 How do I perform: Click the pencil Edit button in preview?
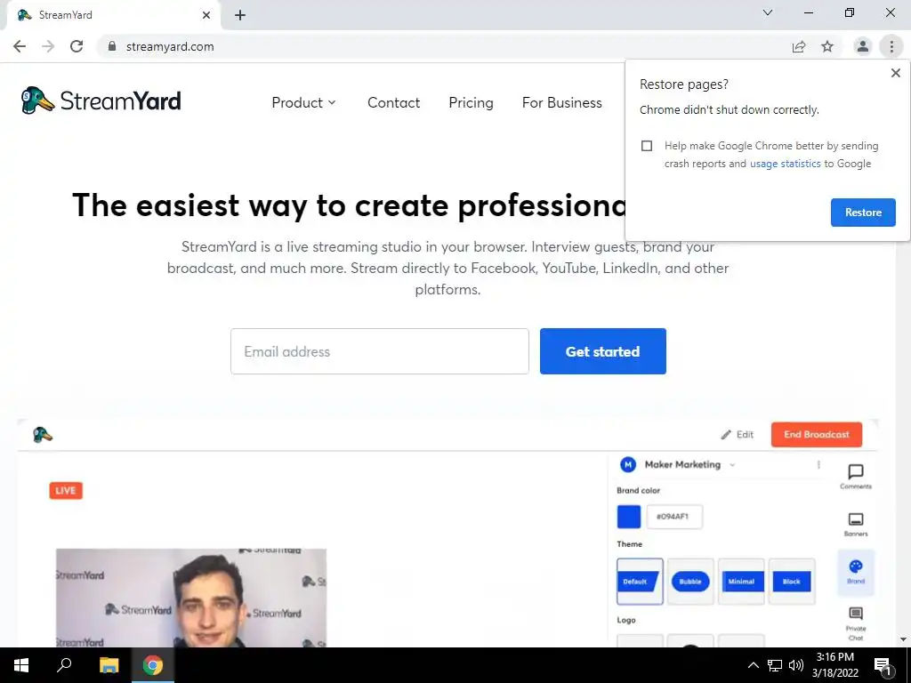(737, 434)
